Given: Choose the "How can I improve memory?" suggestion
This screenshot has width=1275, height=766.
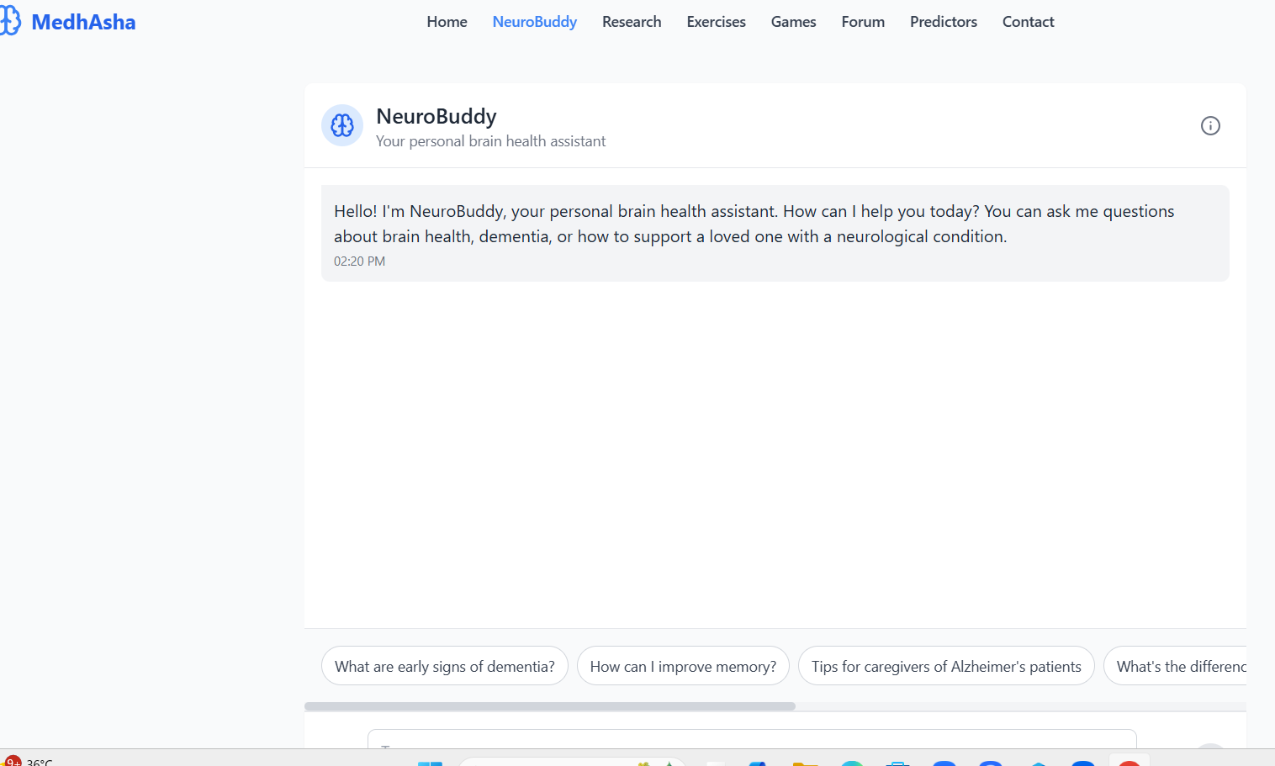Looking at the screenshot, I should [x=683, y=666].
